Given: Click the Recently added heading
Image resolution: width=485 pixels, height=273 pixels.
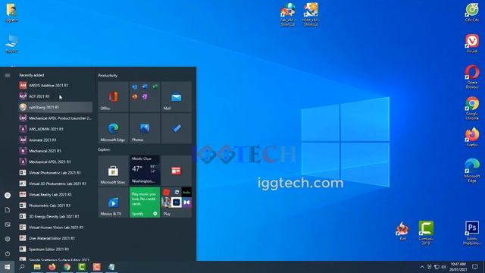Looking at the screenshot, I should (x=32, y=75).
